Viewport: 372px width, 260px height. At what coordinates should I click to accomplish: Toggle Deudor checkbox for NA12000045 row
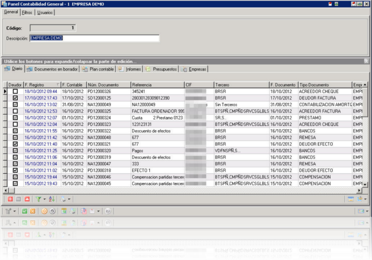tap(15, 184)
